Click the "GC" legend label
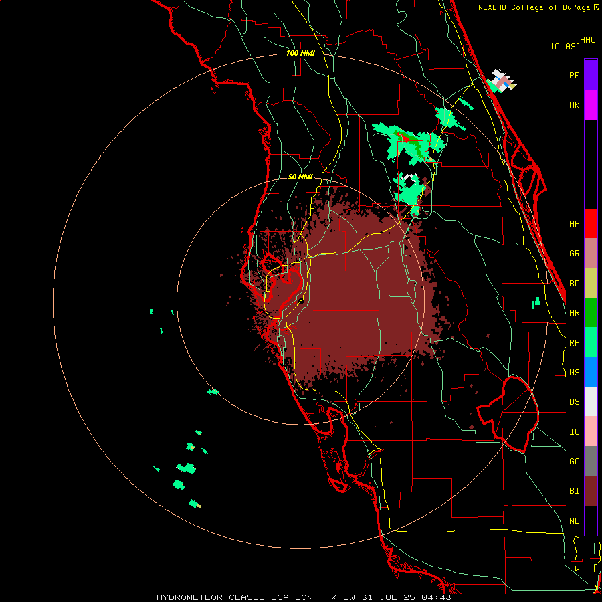Image resolution: width=602 pixels, height=602 pixels. pos(574,462)
